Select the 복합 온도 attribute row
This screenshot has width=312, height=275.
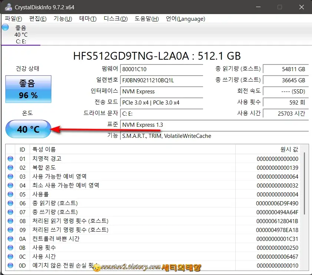[153, 168]
